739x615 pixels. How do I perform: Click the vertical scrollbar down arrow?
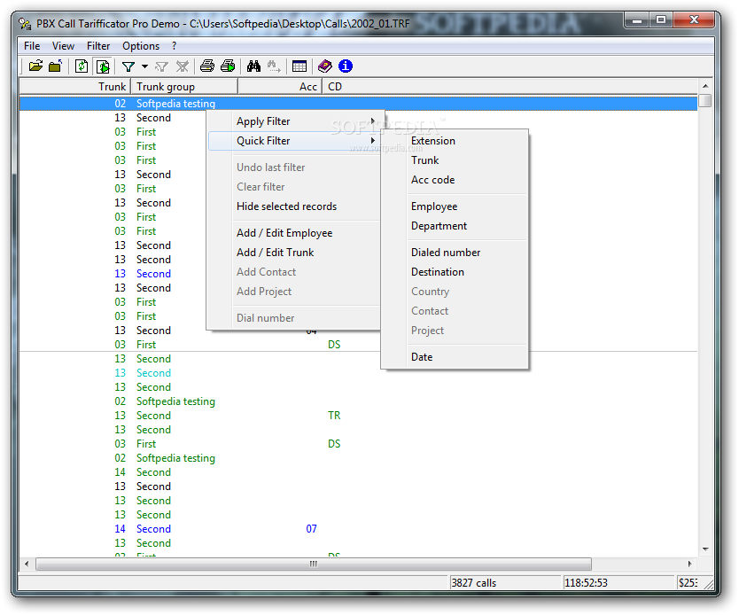(705, 549)
